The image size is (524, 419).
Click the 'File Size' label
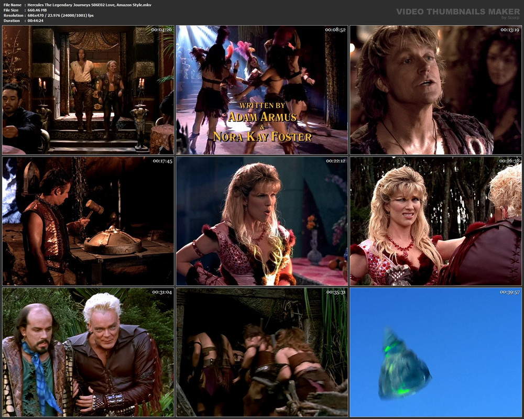(x=11, y=10)
